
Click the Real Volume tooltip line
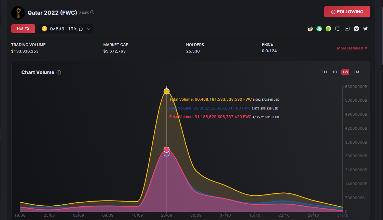tap(224, 108)
